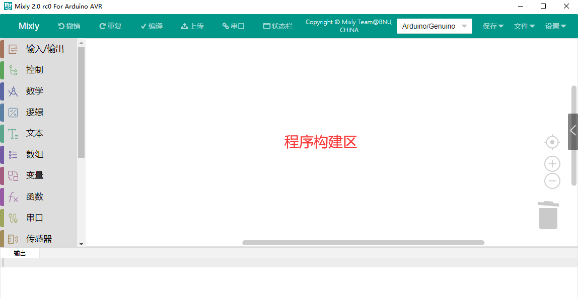The height and width of the screenshot is (299, 578).
Task: Click the 上传 upload button
Action: click(x=192, y=26)
